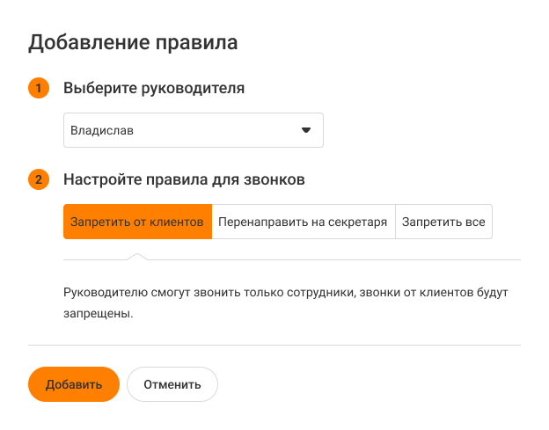The height and width of the screenshot is (430, 549).
Task: Cancel with the Отменить button
Action: [172, 384]
